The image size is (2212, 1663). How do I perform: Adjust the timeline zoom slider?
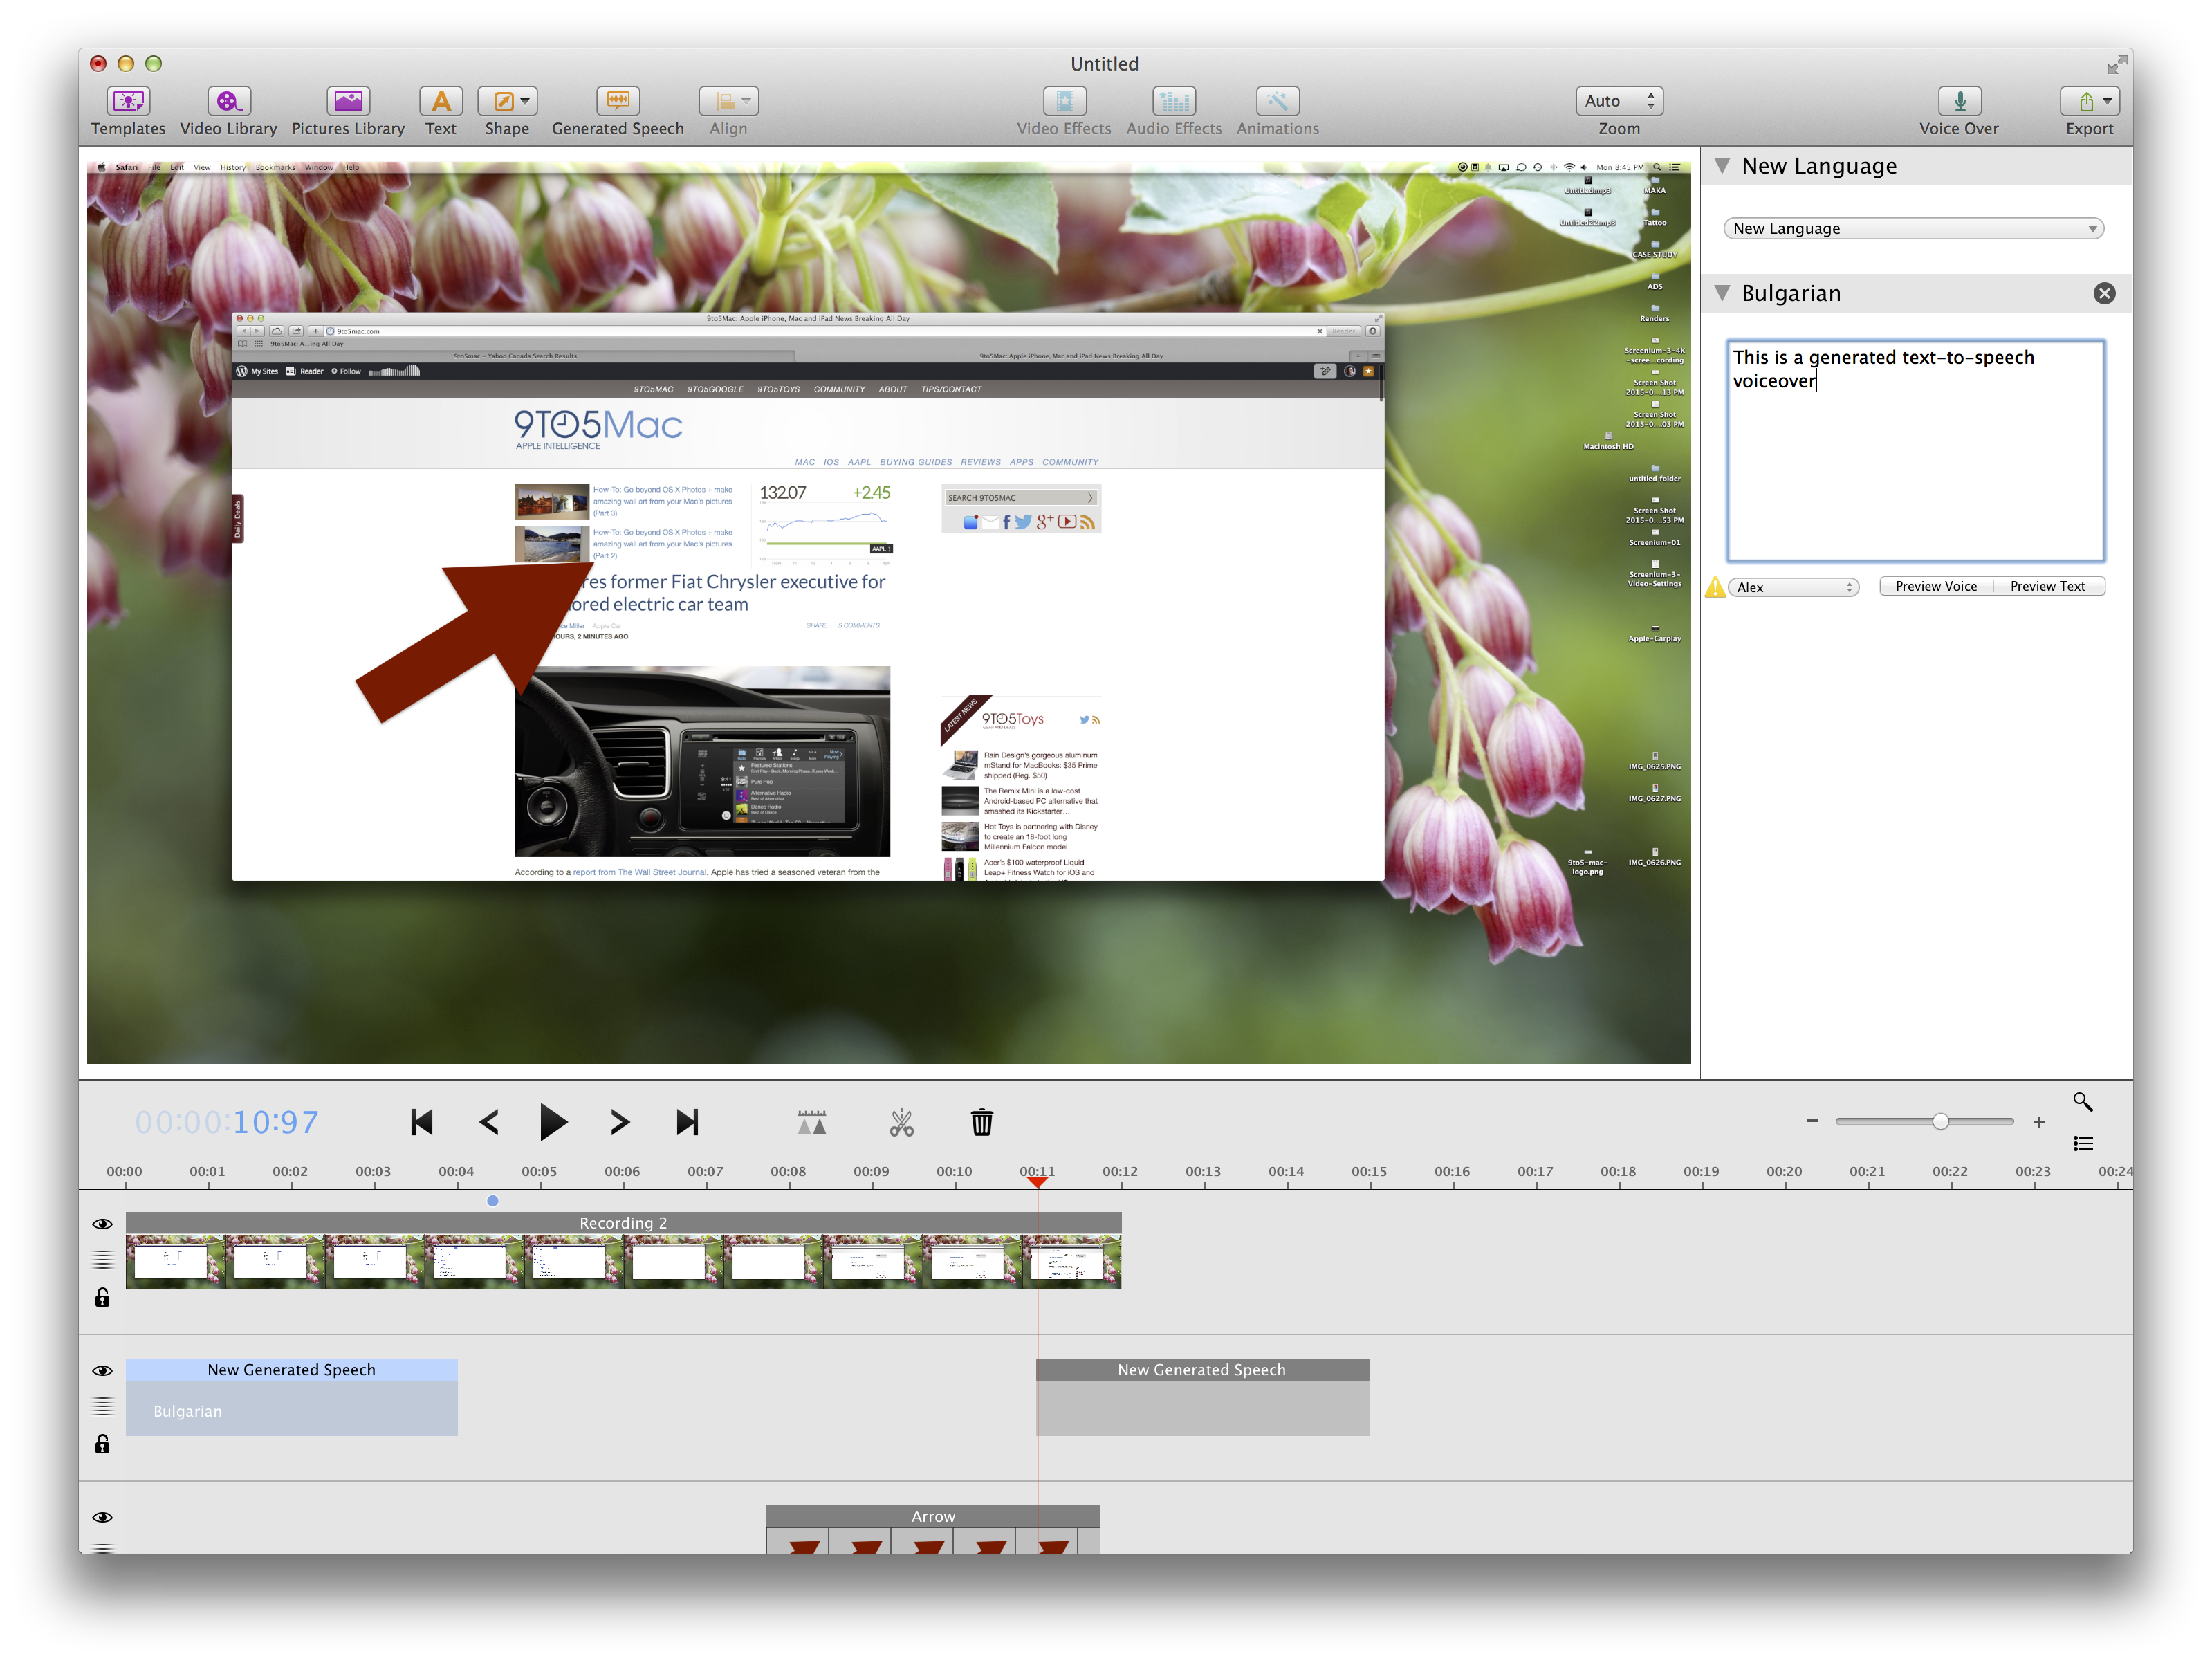tap(1940, 1121)
